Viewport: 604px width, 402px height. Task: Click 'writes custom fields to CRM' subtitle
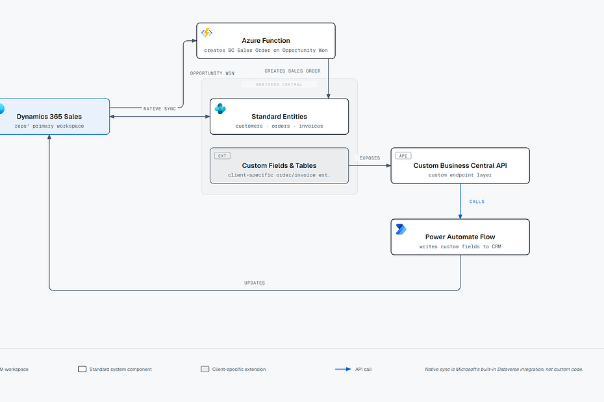pyautogui.click(x=460, y=246)
